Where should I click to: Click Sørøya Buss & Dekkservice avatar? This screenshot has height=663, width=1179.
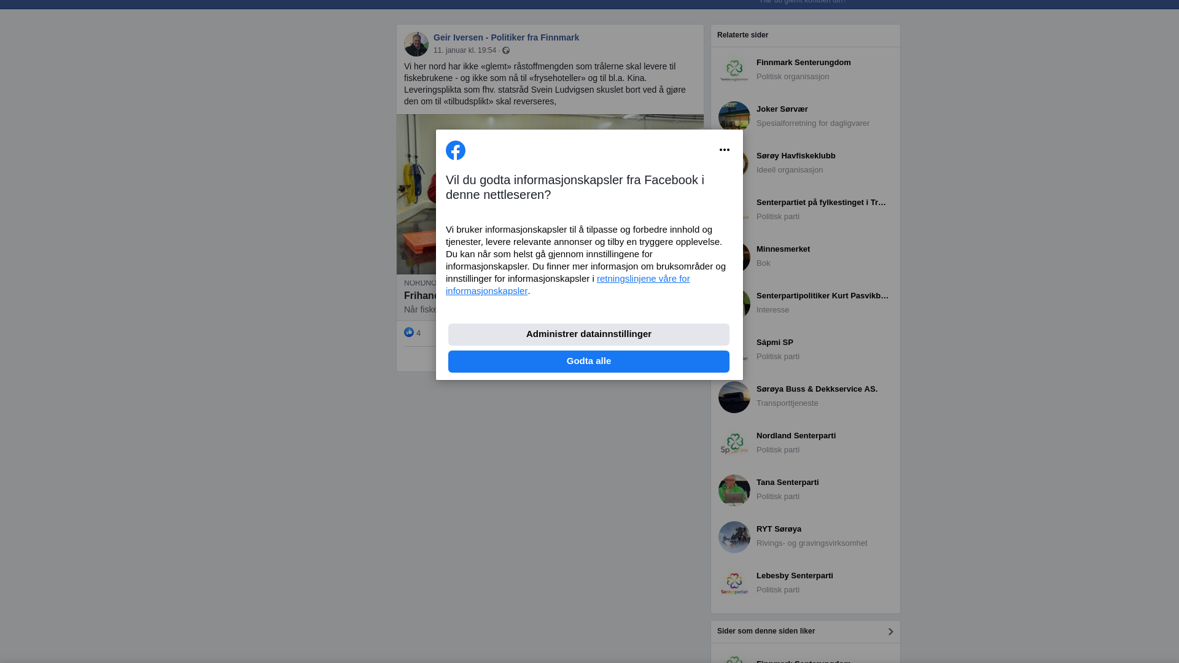[734, 397]
